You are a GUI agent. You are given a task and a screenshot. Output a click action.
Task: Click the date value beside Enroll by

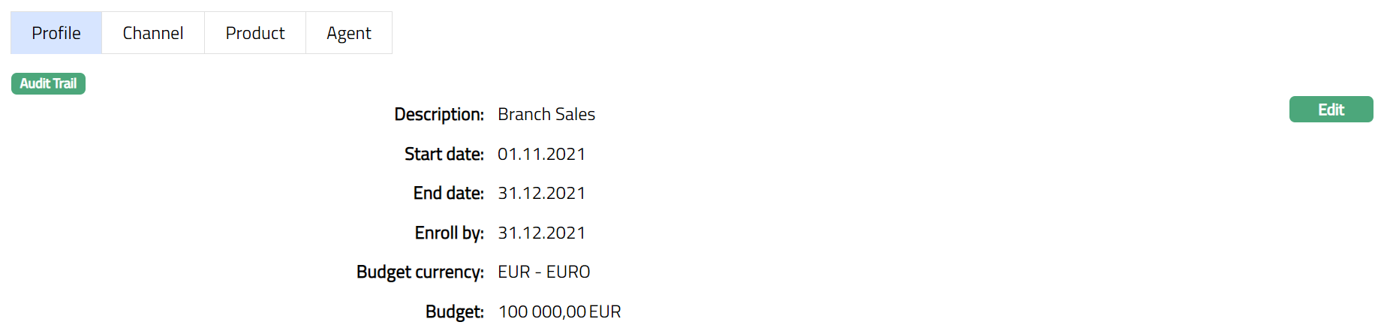[x=541, y=233]
